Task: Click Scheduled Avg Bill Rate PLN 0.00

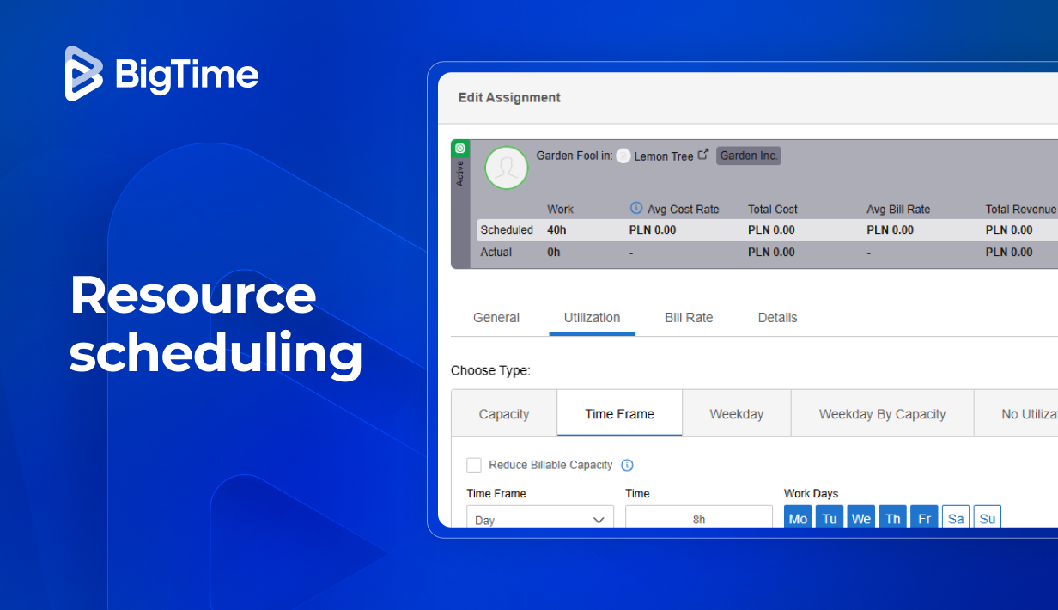Action: pos(891,230)
